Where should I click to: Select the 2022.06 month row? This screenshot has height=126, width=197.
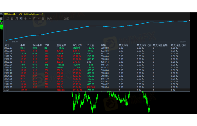pos(97,51)
